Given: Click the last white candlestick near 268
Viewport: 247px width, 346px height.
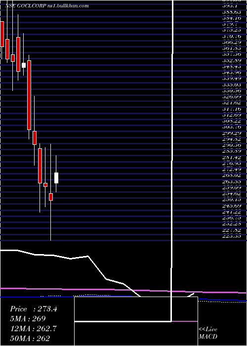Looking at the screenshot, I should [x=56, y=178].
